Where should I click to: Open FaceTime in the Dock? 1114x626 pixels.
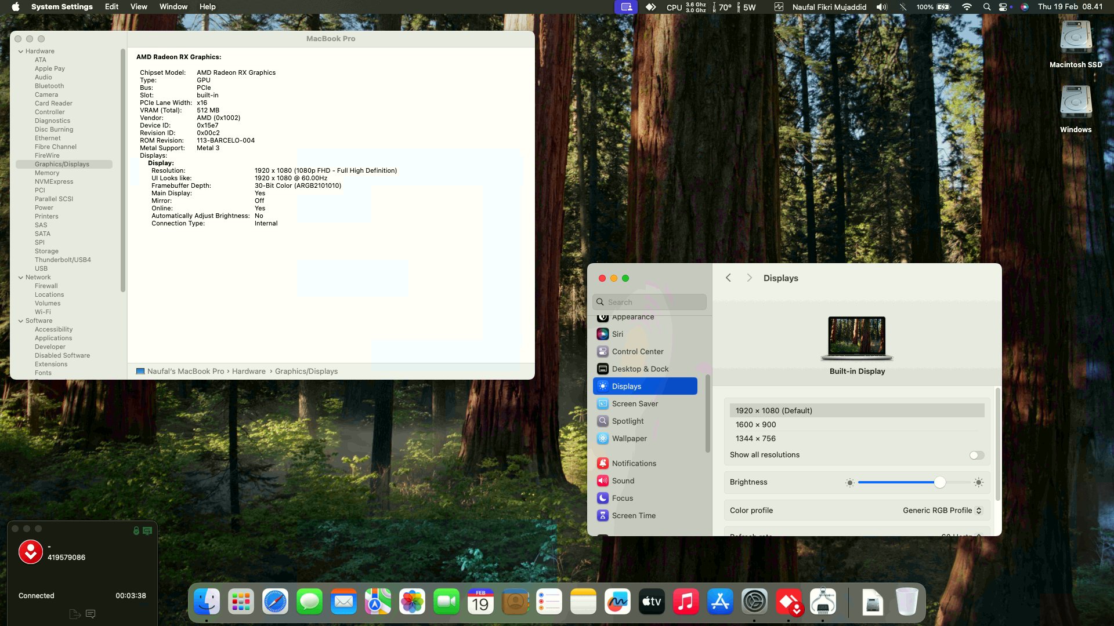446,602
